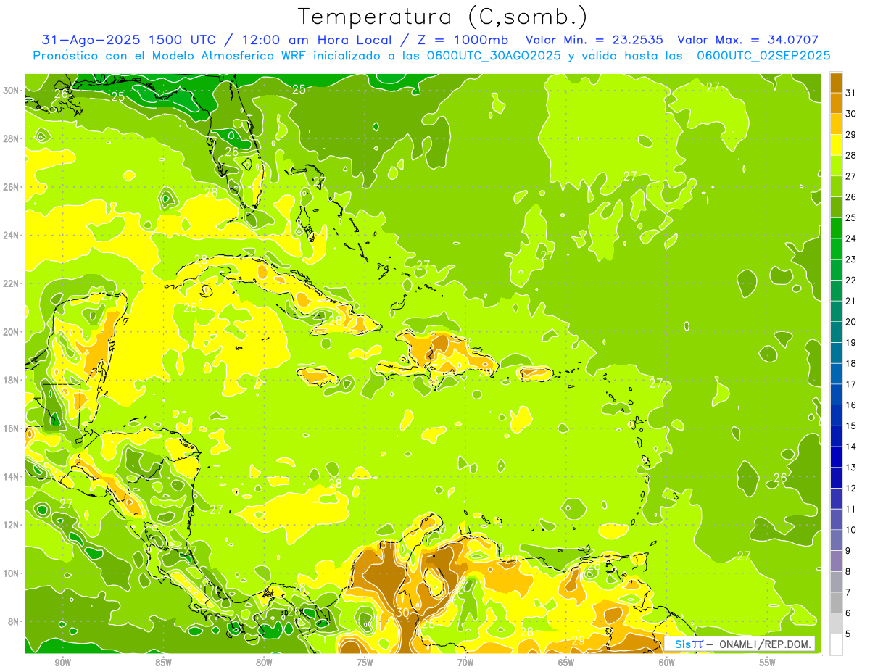Viewport: 870px width, 672px height.
Task: Click the color legend label '7'
Action: click(x=848, y=592)
